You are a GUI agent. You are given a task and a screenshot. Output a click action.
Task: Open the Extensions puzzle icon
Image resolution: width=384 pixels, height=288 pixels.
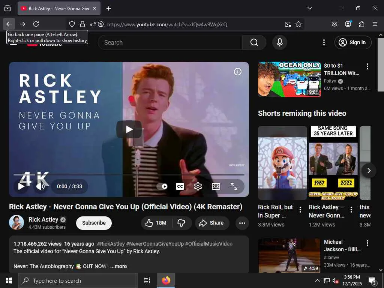[x=361, y=24]
